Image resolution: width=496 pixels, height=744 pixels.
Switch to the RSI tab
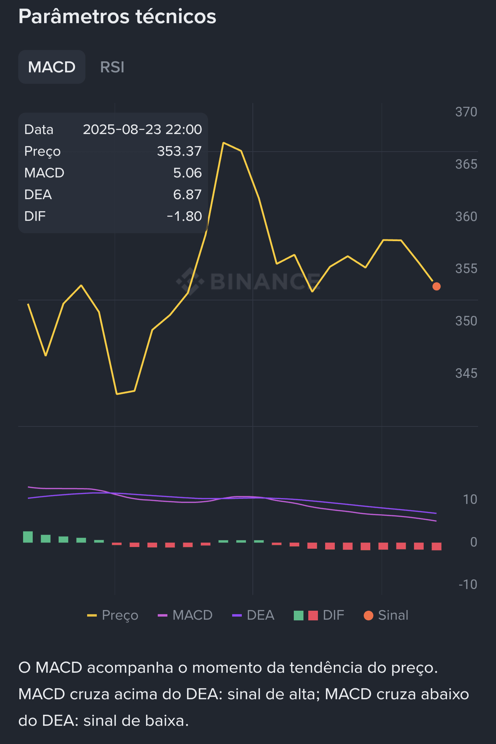point(112,67)
